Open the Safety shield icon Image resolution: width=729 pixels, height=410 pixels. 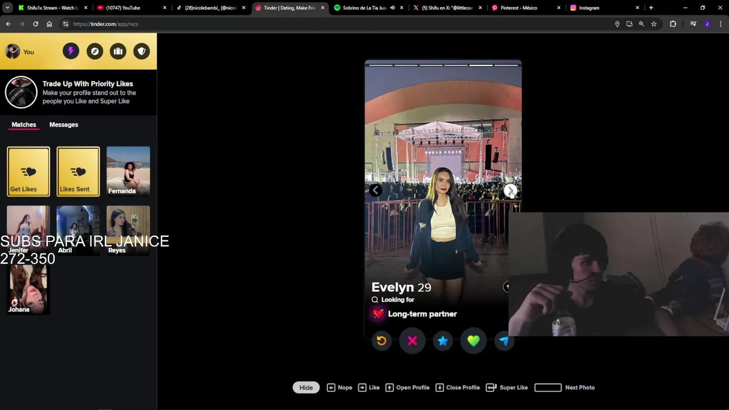tap(142, 51)
